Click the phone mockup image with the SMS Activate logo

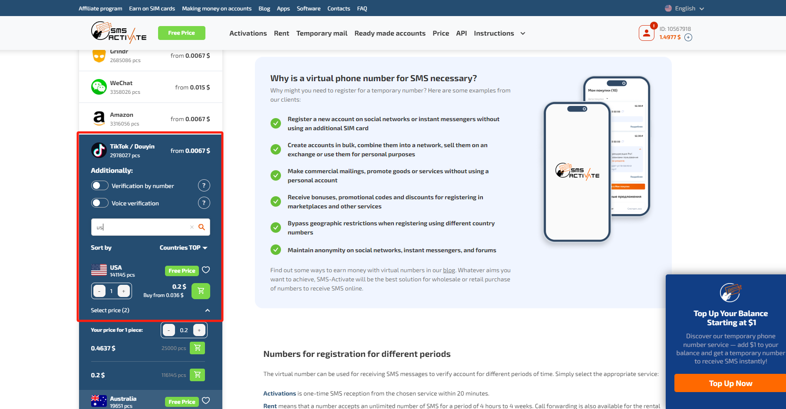[x=577, y=172]
